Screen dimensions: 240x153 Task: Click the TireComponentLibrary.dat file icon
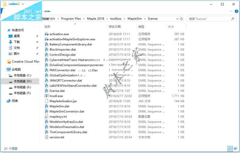pos(46,132)
